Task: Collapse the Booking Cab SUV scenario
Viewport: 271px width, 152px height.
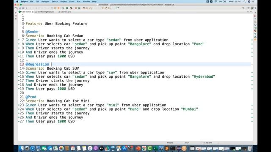Action: click(x=25, y=68)
